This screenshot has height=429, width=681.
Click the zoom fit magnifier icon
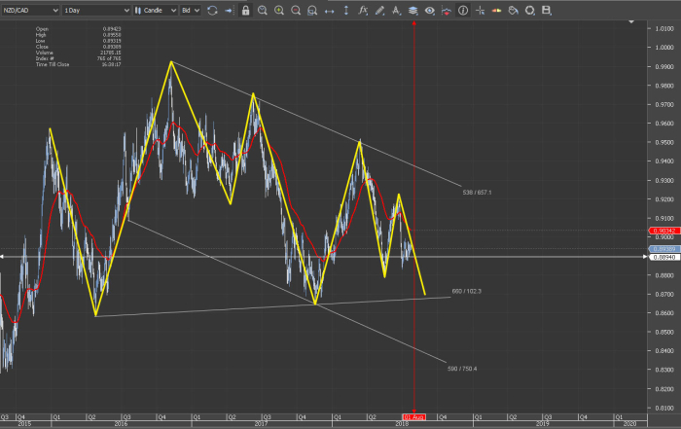tap(312, 11)
